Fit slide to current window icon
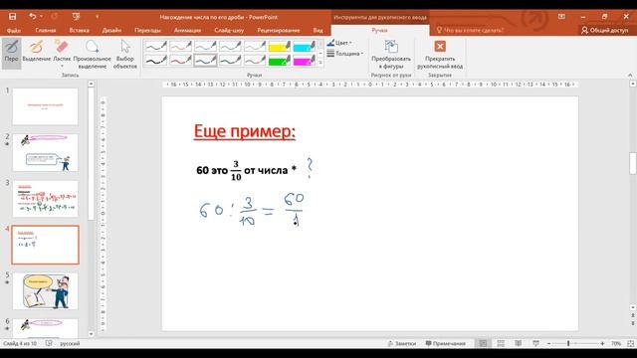 click(630, 343)
